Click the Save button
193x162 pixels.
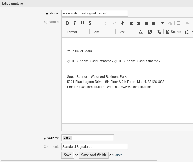68,155
